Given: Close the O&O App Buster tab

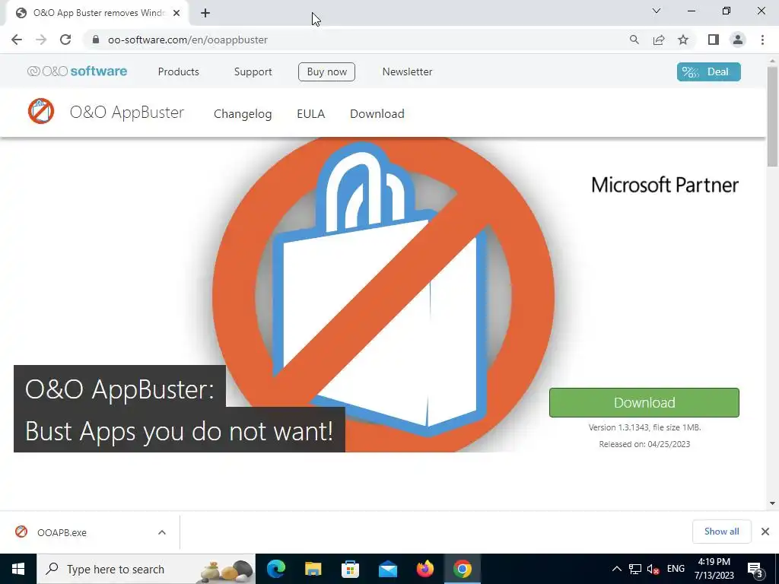Looking at the screenshot, I should tap(176, 13).
